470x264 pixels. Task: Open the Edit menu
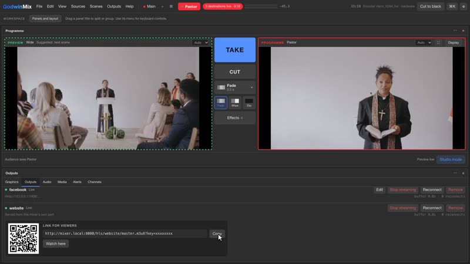50,6
